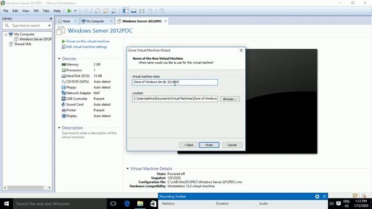Open Windows Store from taskbar
Viewport: 372px width, 209px height.
point(153,204)
